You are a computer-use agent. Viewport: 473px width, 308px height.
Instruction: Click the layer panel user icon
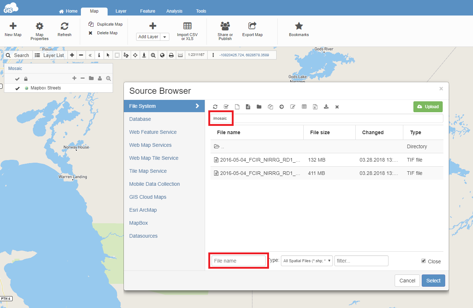(100, 78)
